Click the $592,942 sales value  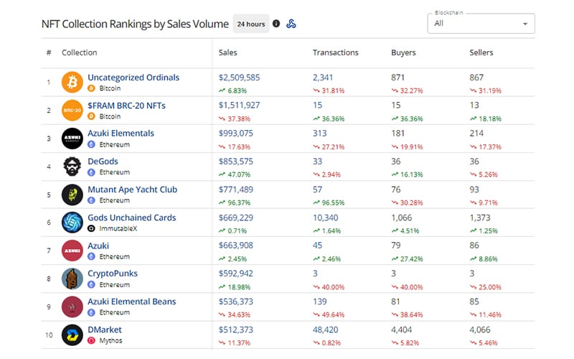pyautogui.click(x=236, y=274)
